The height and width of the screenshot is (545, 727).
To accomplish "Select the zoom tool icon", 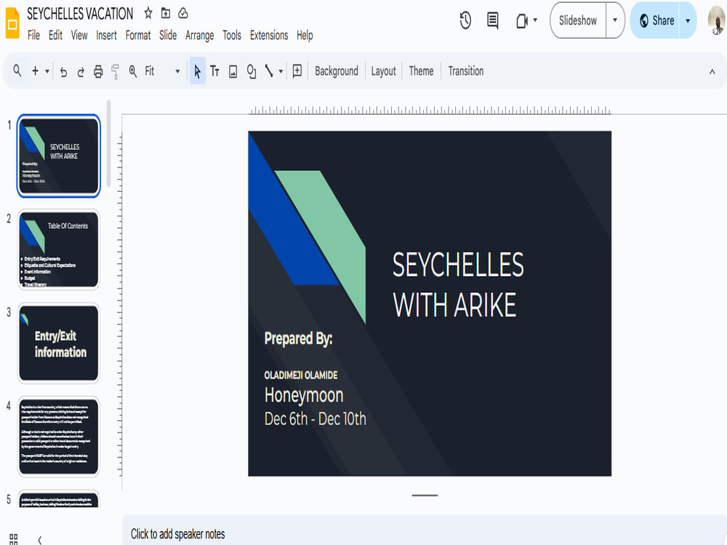I will [x=132, y=71].
